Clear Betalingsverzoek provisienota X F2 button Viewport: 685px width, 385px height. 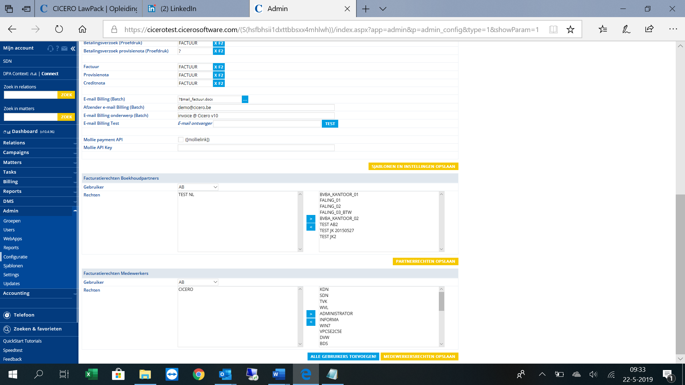pyautogui.click(x=219, y=51)
